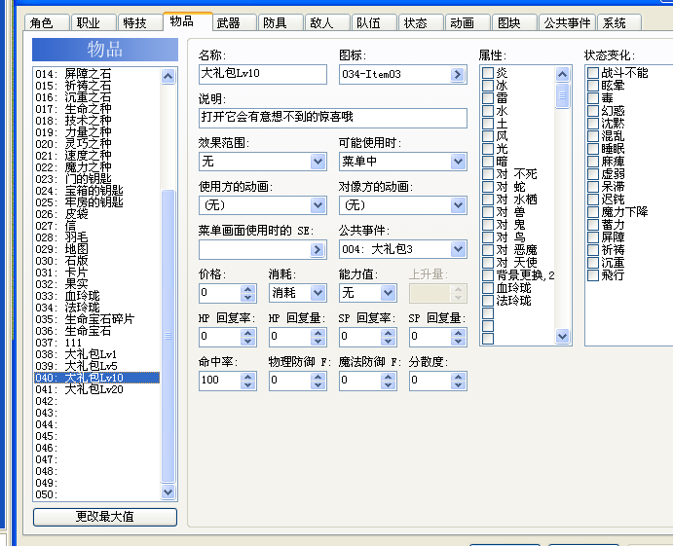
Task: Click the 名称 text field
Action: [x=263, y=74]
